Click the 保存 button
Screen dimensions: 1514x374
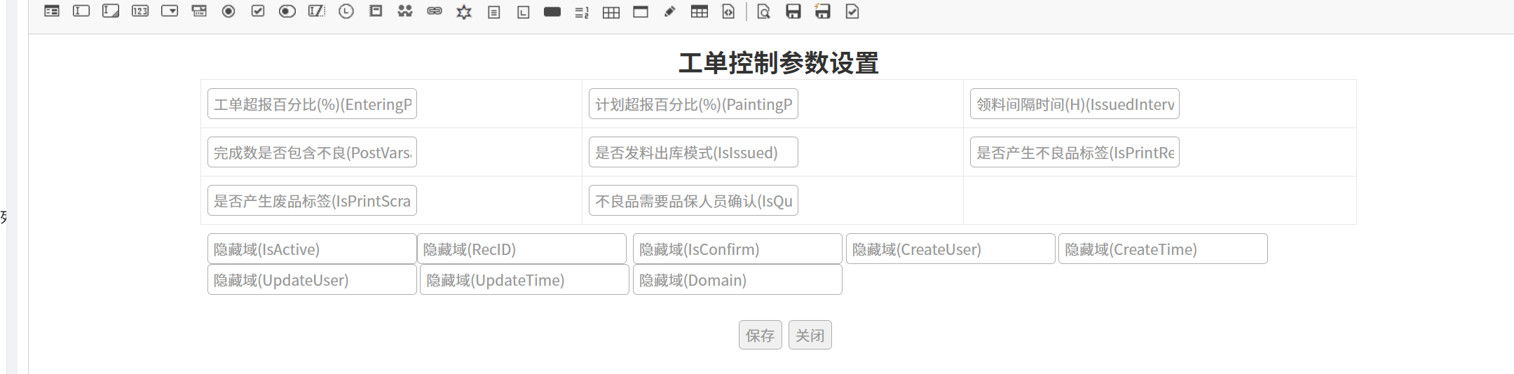click(x=760, y=335)
